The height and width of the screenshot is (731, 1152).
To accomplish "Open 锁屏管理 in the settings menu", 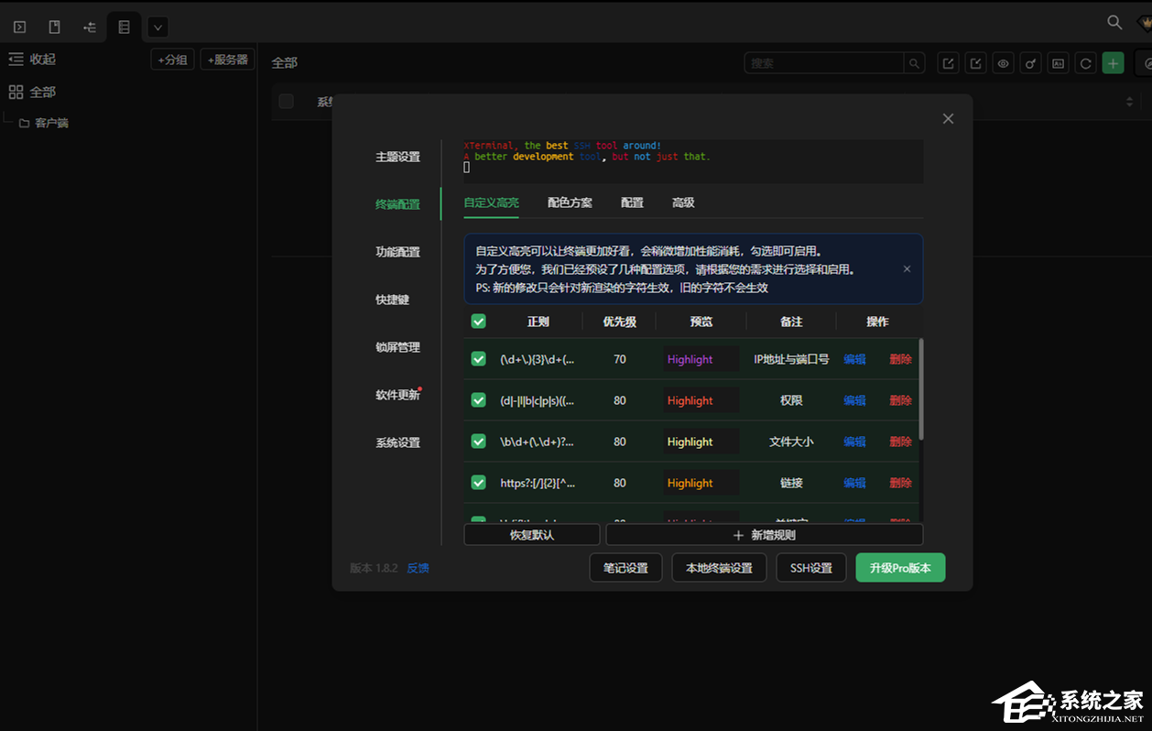I will click(x=397, y=347).
